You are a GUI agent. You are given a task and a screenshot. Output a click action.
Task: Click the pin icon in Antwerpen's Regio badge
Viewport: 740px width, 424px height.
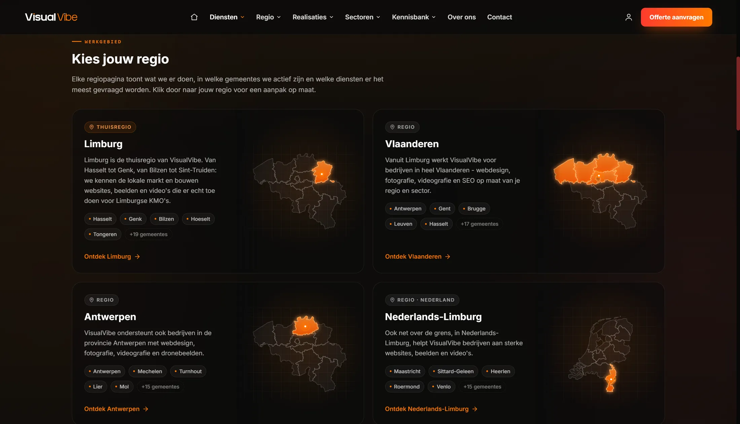(x=91, y=299)
